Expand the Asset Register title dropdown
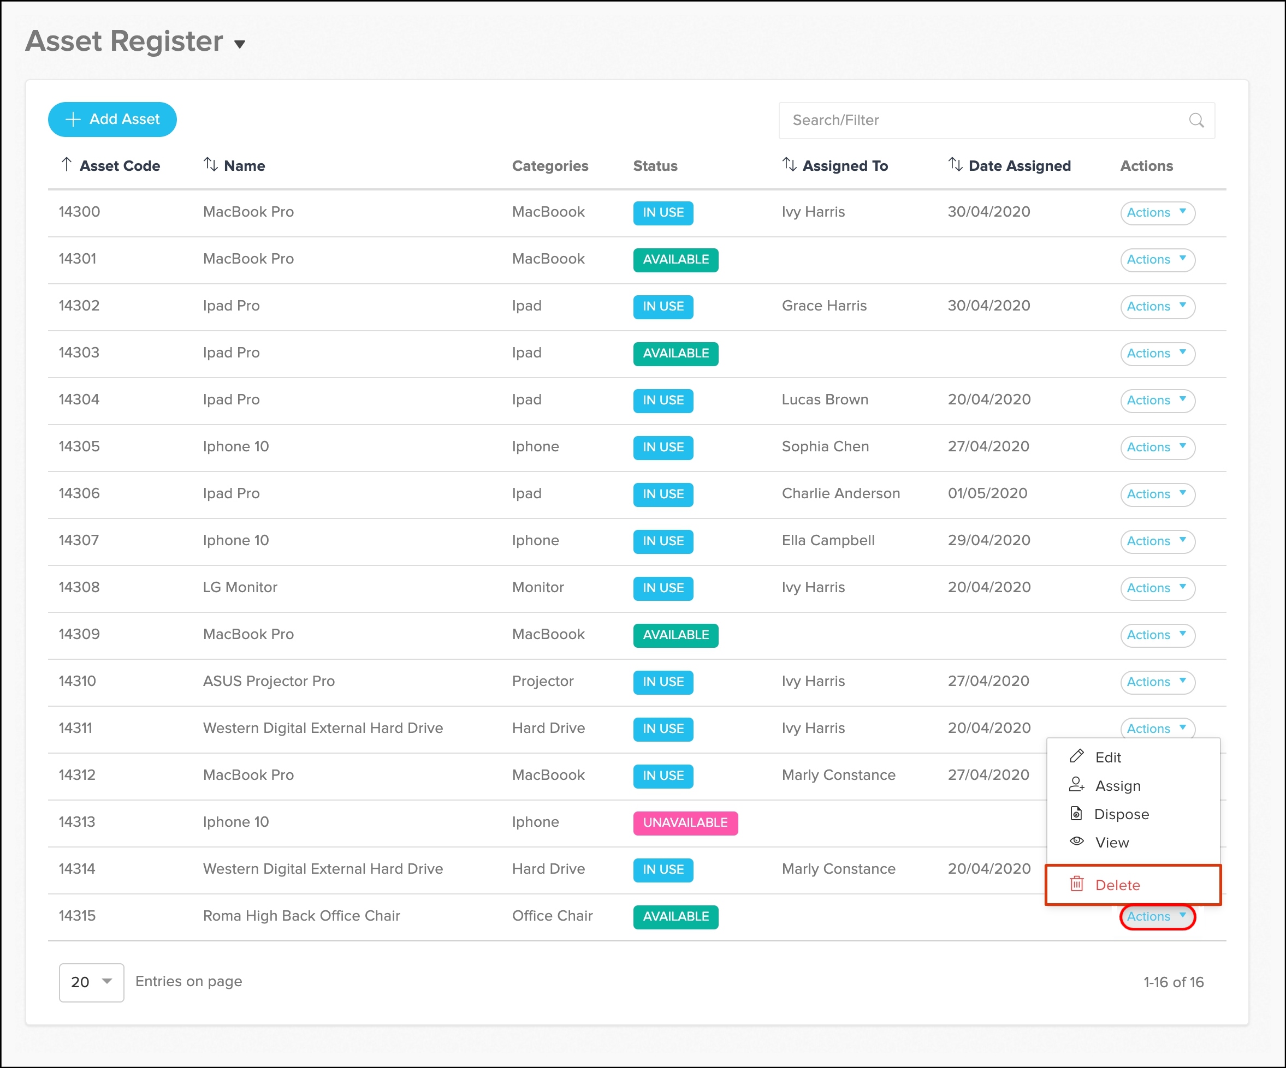This screenshot has height=1068, width=1286. pos(239,44)
